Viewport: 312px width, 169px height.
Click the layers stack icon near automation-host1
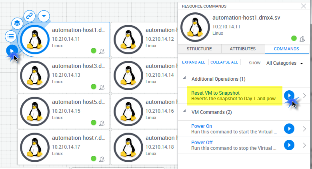pos(17,24)
